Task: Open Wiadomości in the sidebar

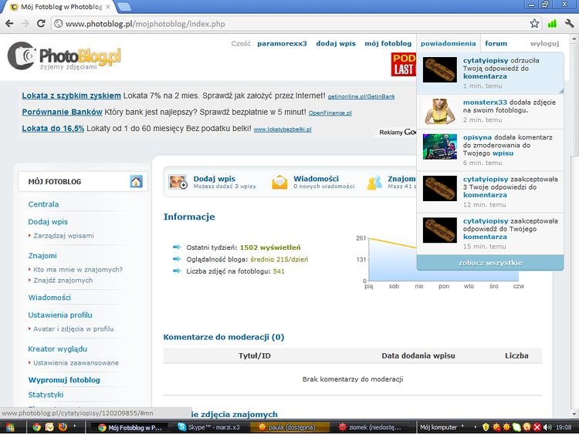Action: (x=49, y=298)
